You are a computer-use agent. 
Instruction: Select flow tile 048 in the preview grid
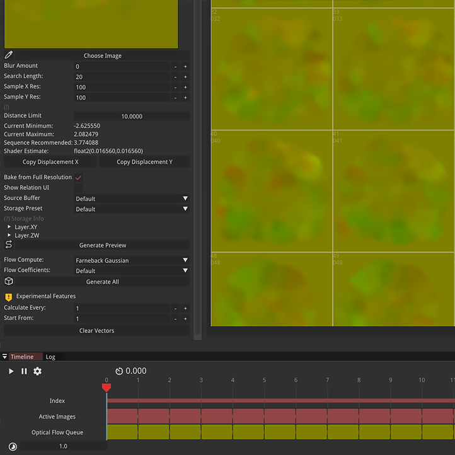(272, 289)
